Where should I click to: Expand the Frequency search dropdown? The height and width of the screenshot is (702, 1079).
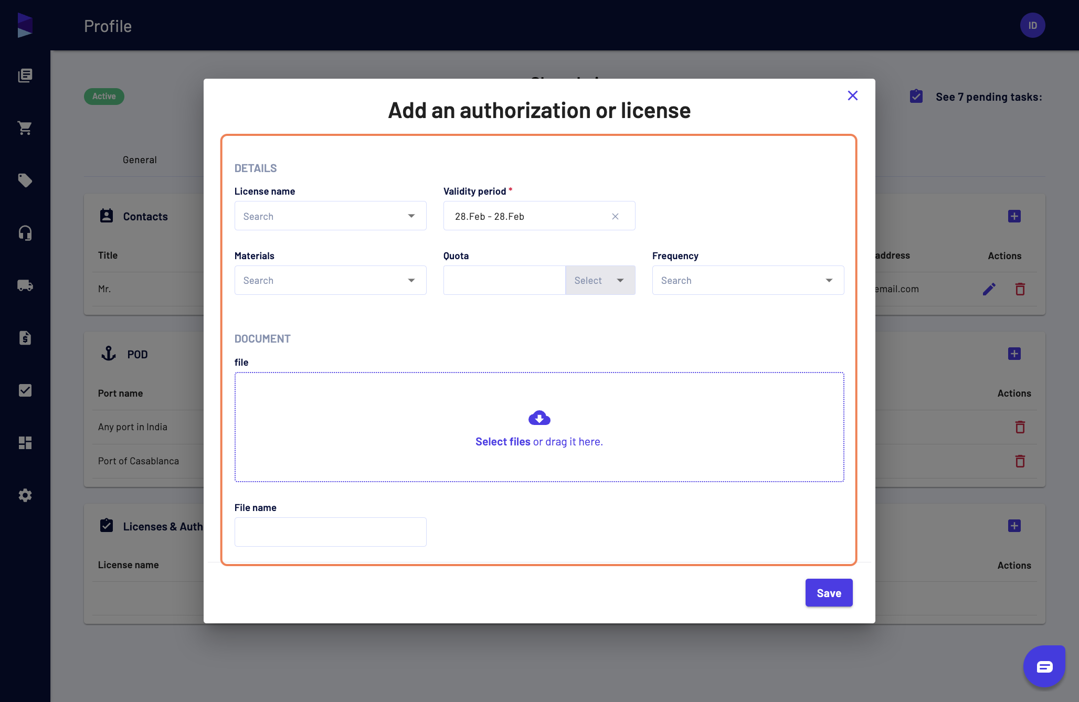click(x=748, y=280)
